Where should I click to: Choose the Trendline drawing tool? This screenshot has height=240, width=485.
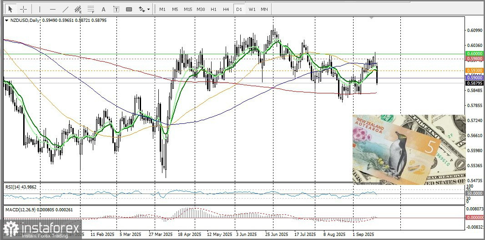(65, 9)
